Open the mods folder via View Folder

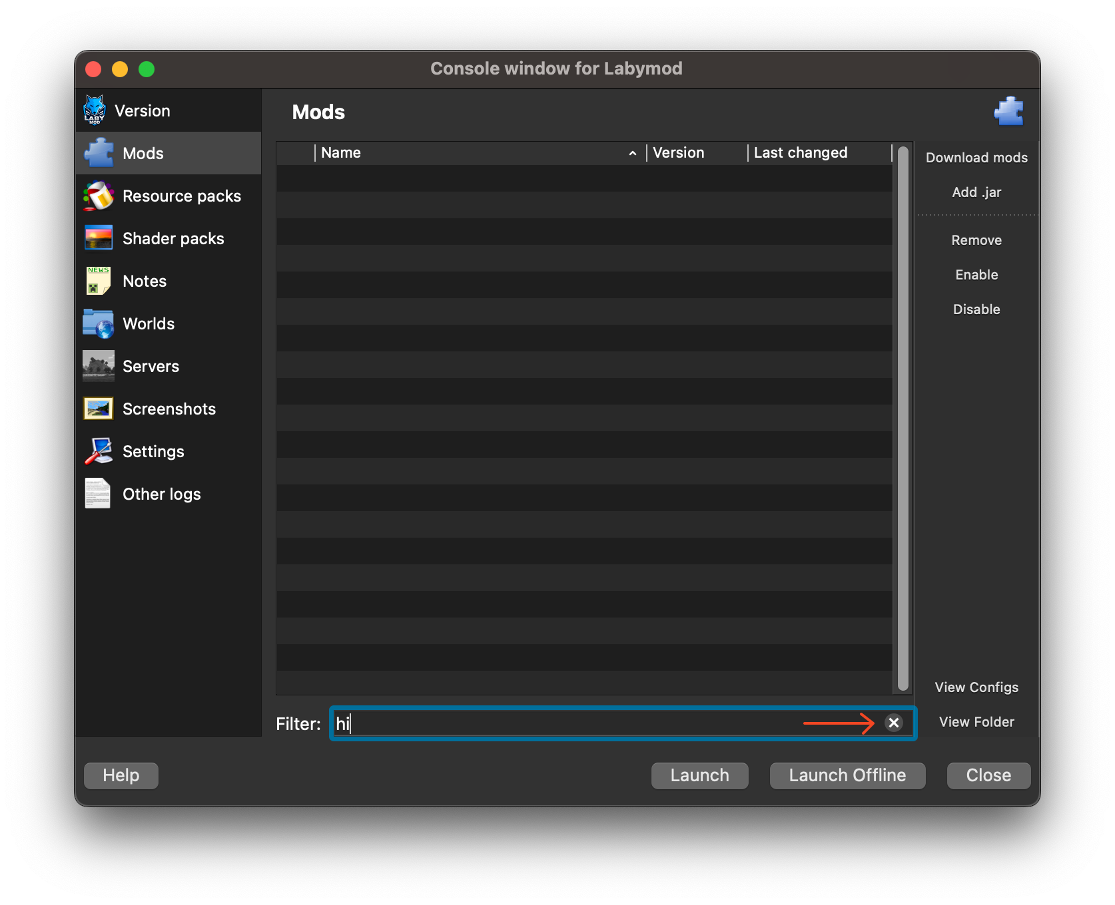coord(976,722)
